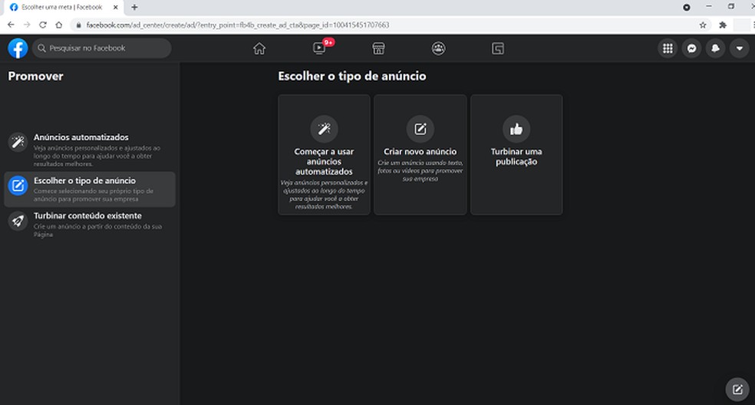The width and height of the screenshot is (755, 405).
Task: Click the Promover heading text
Action: click(35, 76)
